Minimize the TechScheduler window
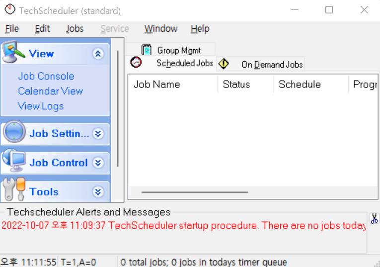The image size is (380, 267). point(295,10)
